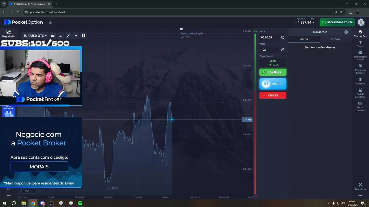Viewport: 369px width, 207px height.
Task: Click the AI Trading button
Action: [273, 84]
